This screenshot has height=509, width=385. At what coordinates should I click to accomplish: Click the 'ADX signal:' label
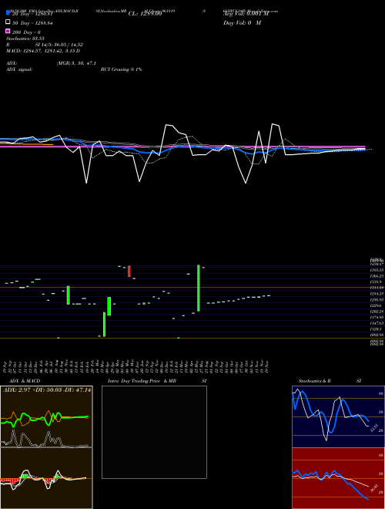coord(19,69)
